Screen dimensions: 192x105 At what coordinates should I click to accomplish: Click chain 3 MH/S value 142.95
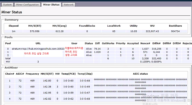pos(47,93)
